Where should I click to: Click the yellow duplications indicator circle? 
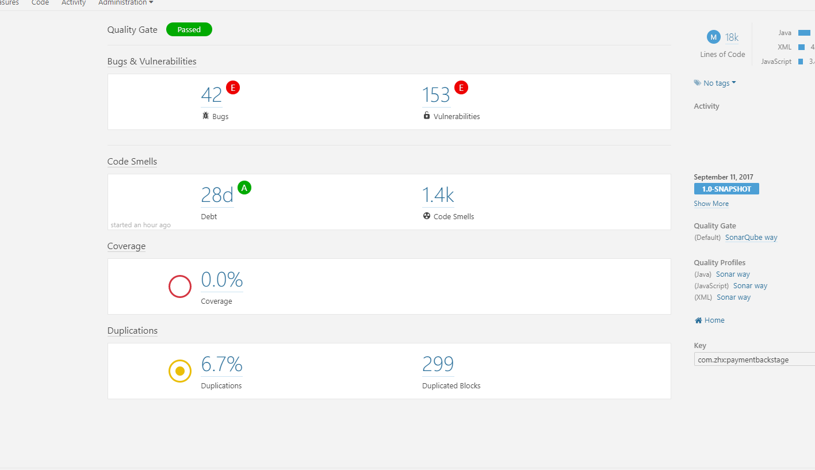click(x=179, y=371)
